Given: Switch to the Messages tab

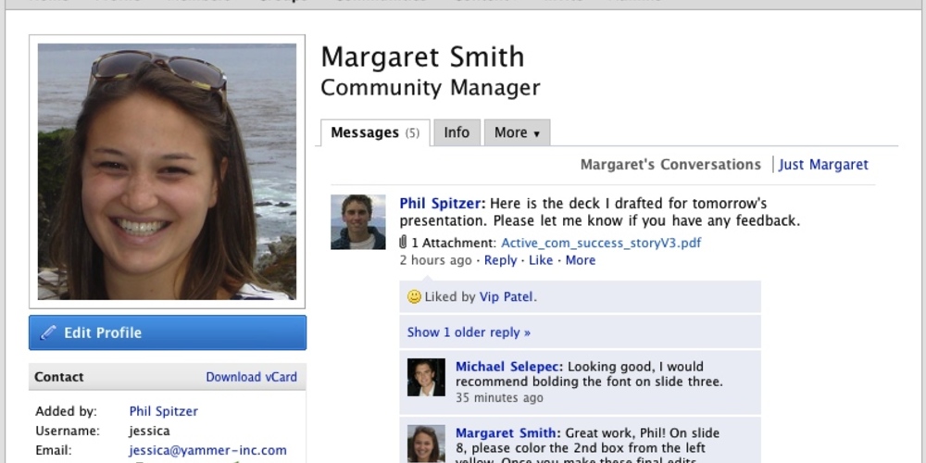Looking at the screenshot, I should (375, 132).
